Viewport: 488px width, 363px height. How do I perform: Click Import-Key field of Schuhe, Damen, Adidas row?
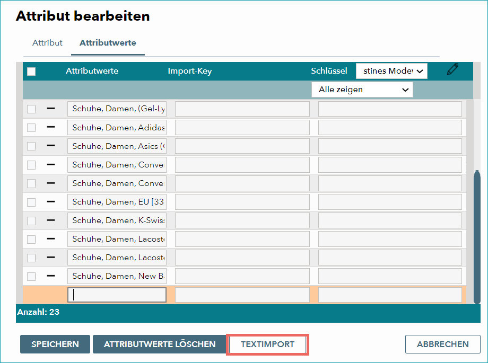coord(242,128)
